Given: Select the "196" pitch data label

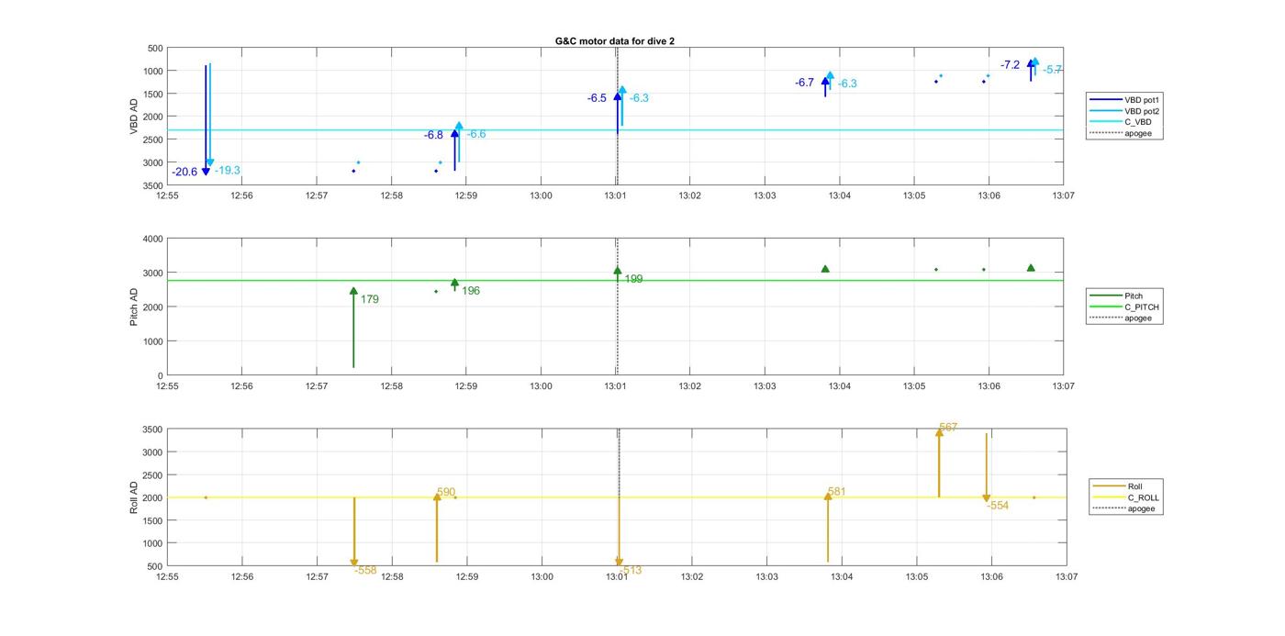Looking at the screenshot, I should click(471, 291).
